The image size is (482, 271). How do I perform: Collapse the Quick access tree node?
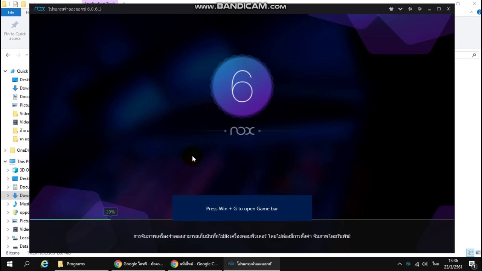[x=5, y=71]
